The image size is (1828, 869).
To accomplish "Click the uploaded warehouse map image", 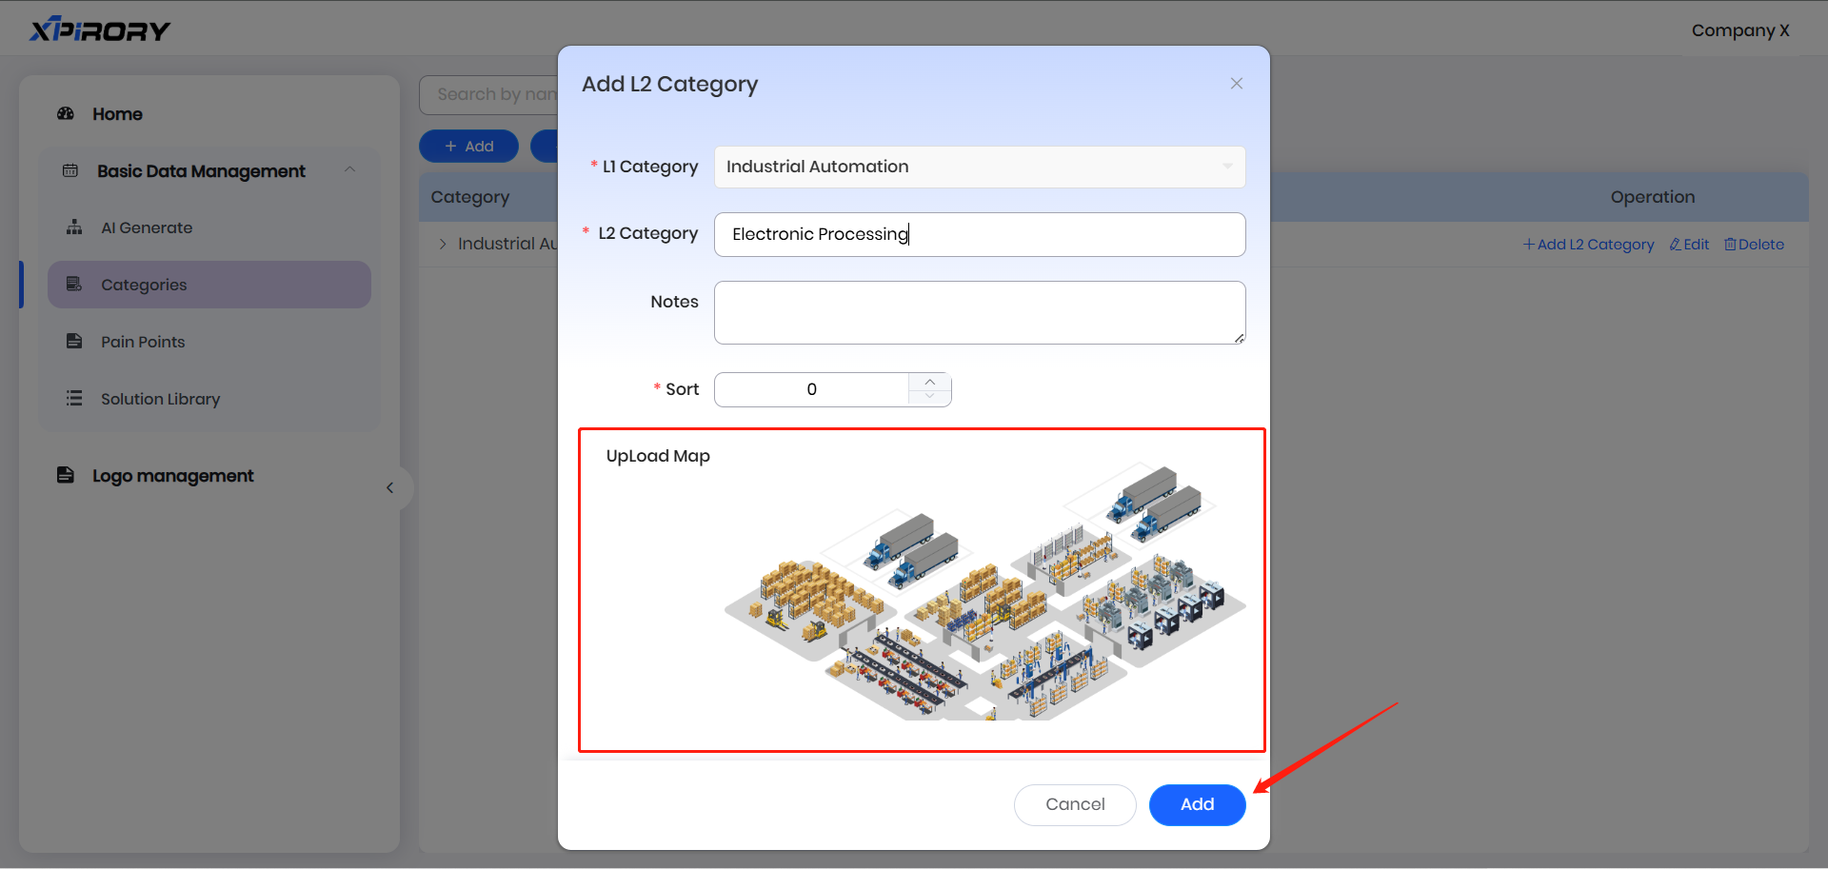I will (984, 595).
